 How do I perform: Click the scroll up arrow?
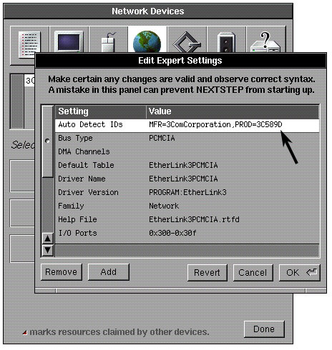48,239
